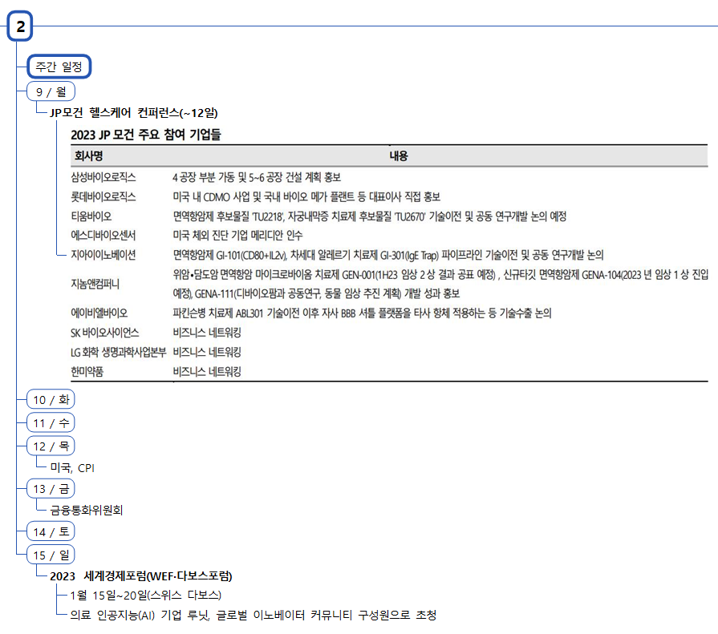This screenshot has height=634, width=718.
Task: Click the SK 바이오사이언스 company cell
Action: click(105, 333)
